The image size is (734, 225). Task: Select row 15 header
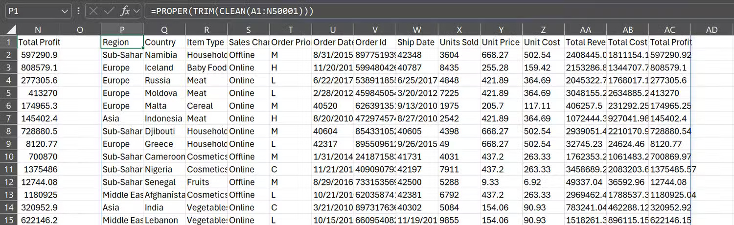8,220
